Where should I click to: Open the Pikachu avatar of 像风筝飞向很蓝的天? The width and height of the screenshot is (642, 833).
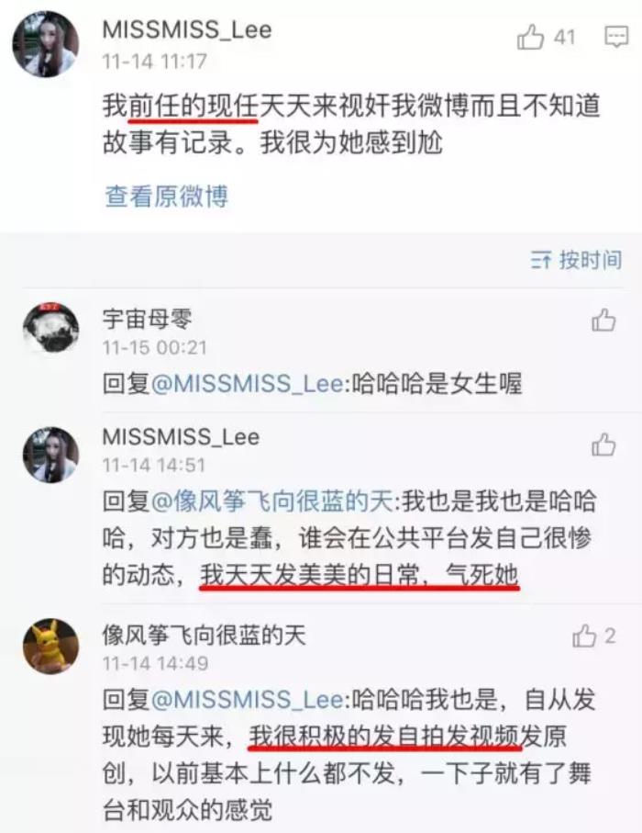click(51, 646)
